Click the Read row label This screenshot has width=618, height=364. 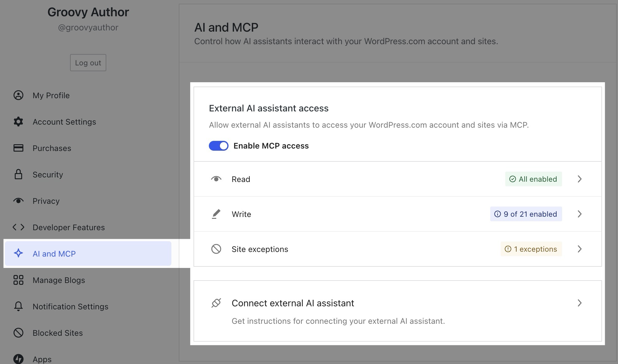pyautogui.click(x=241, y=179)
